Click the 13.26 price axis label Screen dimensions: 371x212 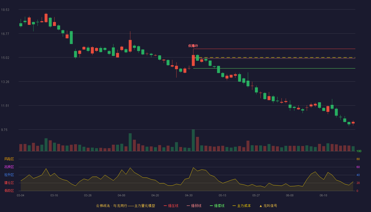5,82
